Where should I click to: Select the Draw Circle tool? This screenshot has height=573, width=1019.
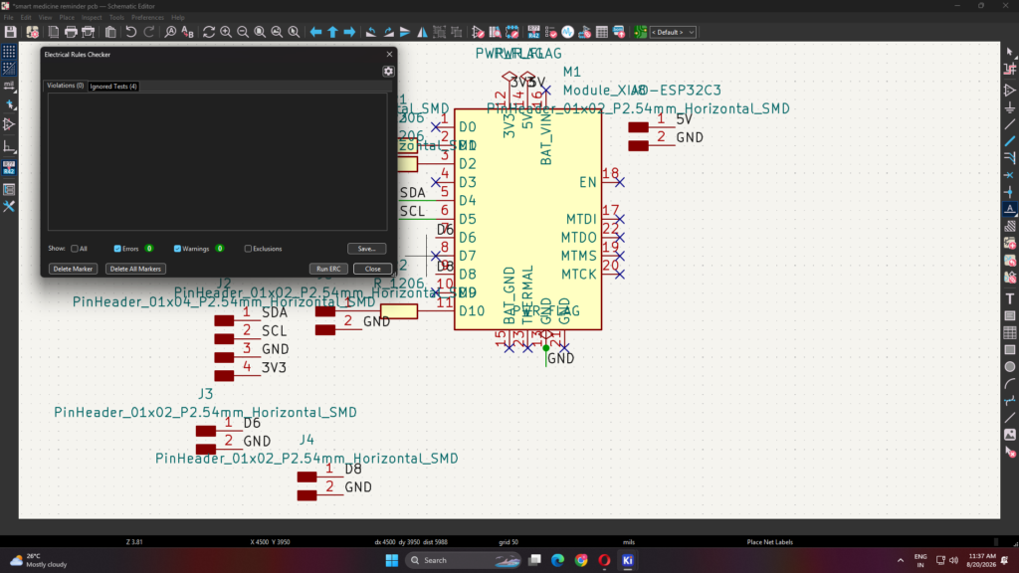tap(1009, 366)
